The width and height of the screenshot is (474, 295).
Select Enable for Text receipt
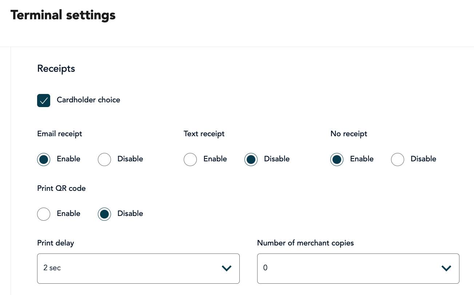(x=190, y=160)
